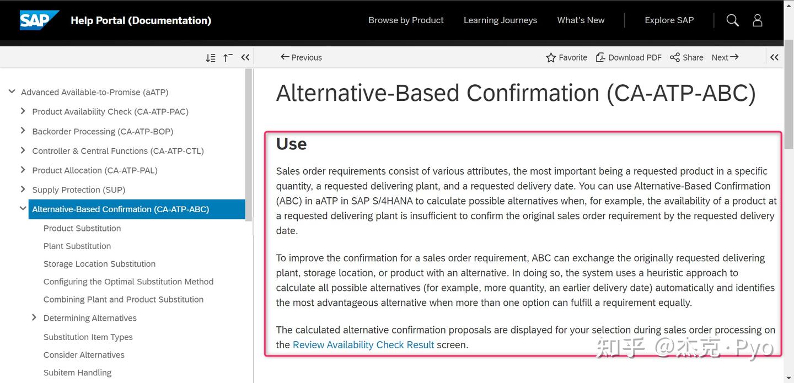Click the SAP logo

click(x=39, y=20)
